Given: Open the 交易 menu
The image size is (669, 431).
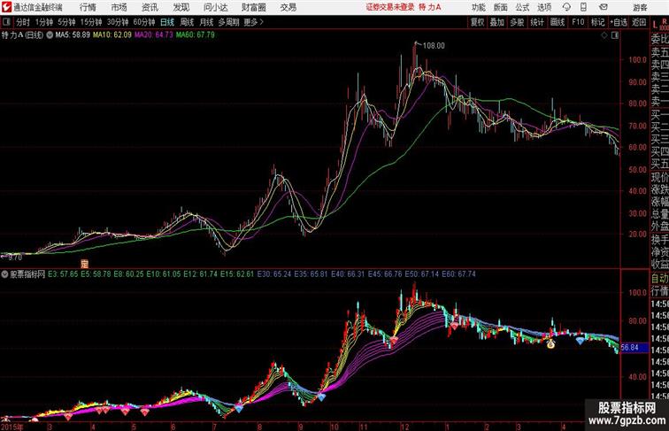Looking at the screenshot, I should tap(288, 7).
